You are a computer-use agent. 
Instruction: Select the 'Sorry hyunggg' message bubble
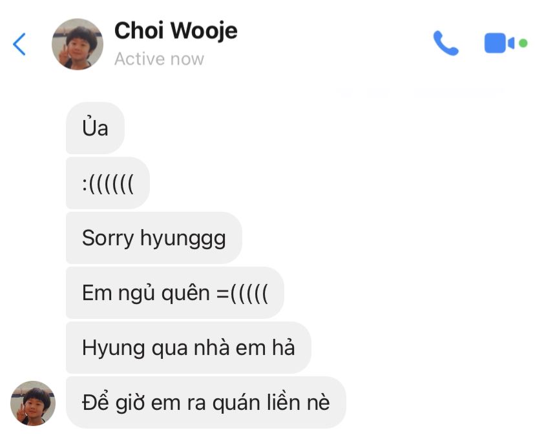pyautogui.click(x=154, y=238)
